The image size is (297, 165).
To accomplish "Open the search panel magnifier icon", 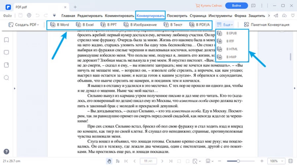I will [6, 78].
